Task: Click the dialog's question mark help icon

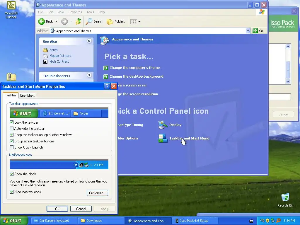Action: tap(107, 86)
